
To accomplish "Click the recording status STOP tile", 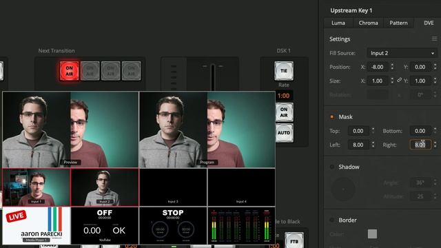I will pyautogui.click(x=173, y=225).
